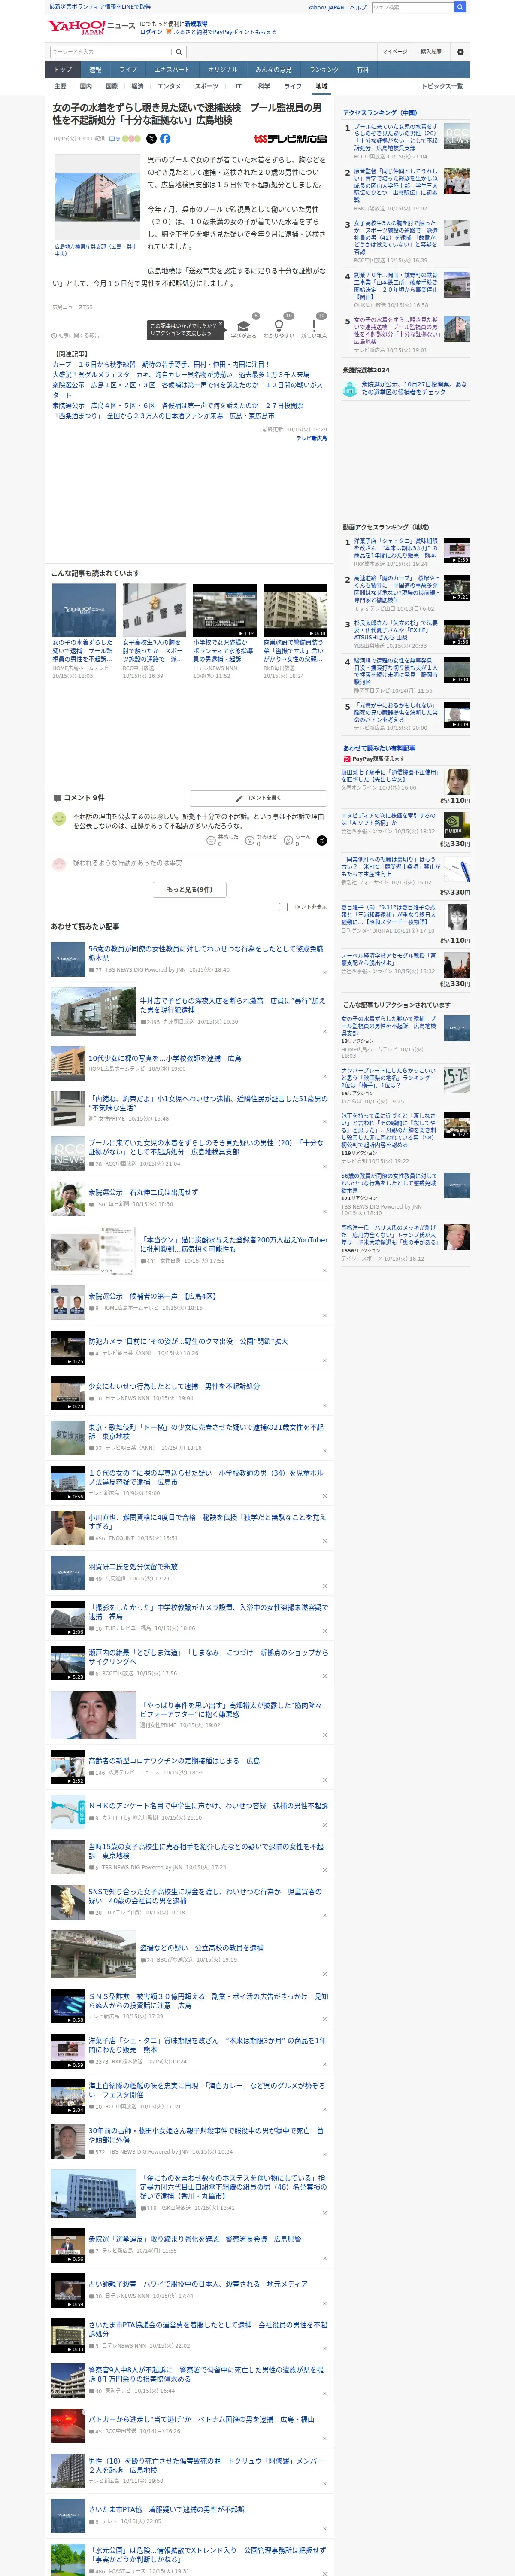Open 女子高校生3人の胸を recommended thumbnail

point(154,611)
